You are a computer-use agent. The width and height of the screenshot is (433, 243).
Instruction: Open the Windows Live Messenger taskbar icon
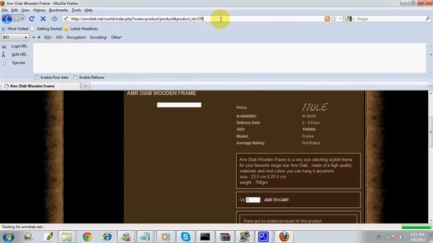[x=126, y=237]
